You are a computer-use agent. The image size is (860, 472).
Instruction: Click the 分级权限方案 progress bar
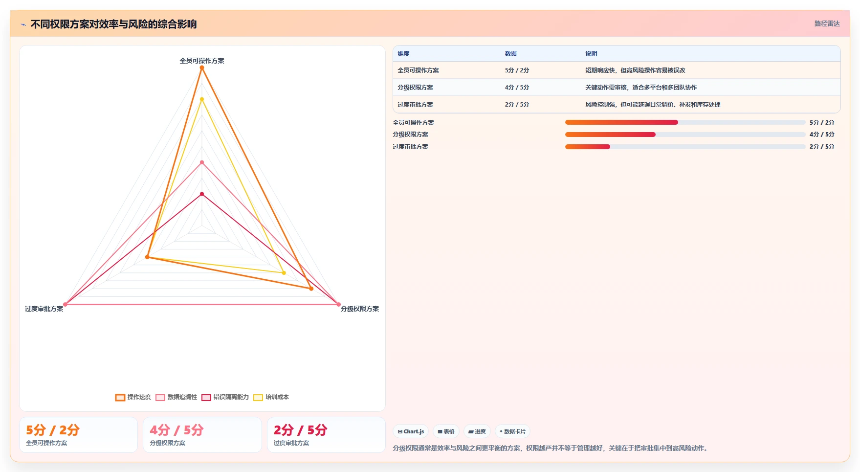685,135
